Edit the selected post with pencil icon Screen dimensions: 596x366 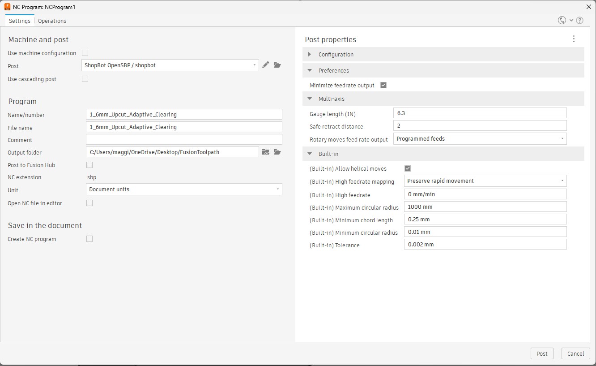pos(266,65)
